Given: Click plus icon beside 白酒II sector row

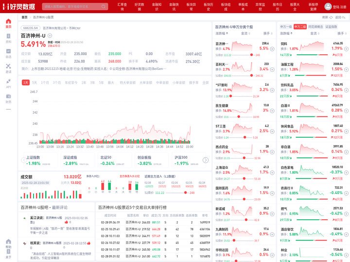Looking at the screenshot, I should pyautogui.click(x=346, y=111).
